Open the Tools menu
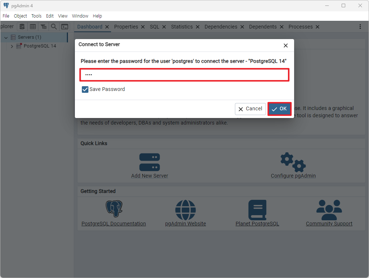The width and height of the screenshot is (369, 278). tap(37, 16)
